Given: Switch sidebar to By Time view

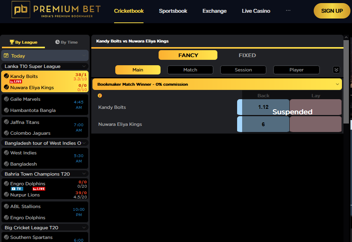Looking at the screenshot, I should tap(67, 42).
